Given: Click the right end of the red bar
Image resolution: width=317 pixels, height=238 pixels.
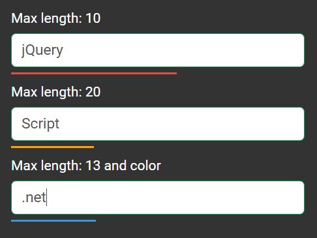Looking at the screenshot, I should pos(175,74).
